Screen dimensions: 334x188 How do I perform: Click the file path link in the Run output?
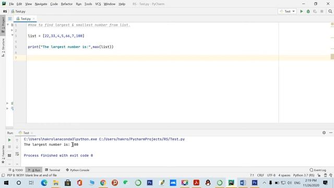[142, 139]
